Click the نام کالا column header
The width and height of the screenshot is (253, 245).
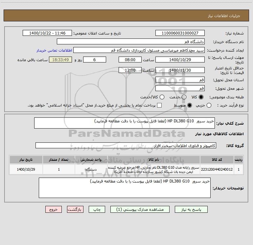click(154, 159)
